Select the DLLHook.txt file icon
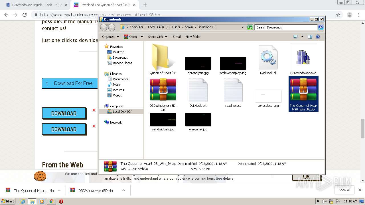The height and width of the screenshot is (205, 365). pyautogui.click(x=198, y=90)
